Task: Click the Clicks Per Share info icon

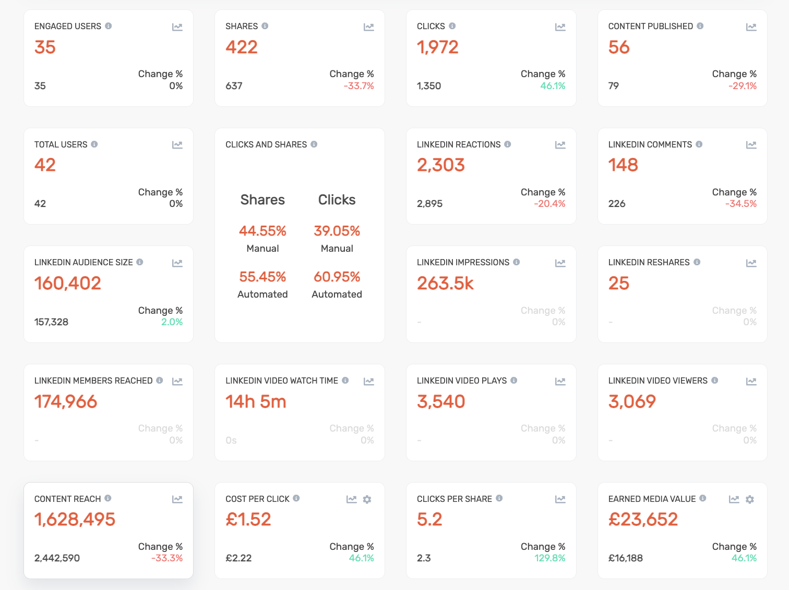Action: tap(499, 498)
